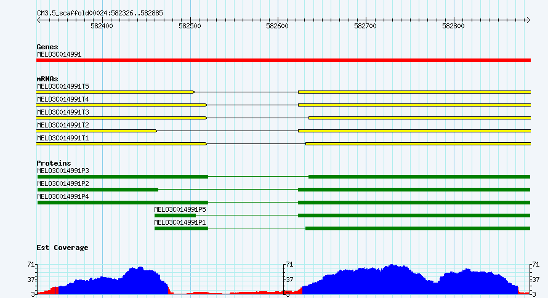Click the mRNAs track heading
Viewport: 548px width, 298px height.
tap(47, 79)
